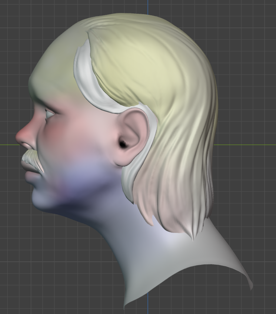The image size is (276, 314).
Task: Select the eyeball on the face
Action: click(x=49, y=115)
